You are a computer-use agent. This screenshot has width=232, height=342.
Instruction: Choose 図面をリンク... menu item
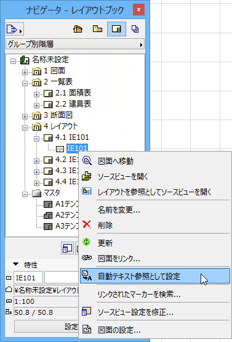[x=155, y=258]
